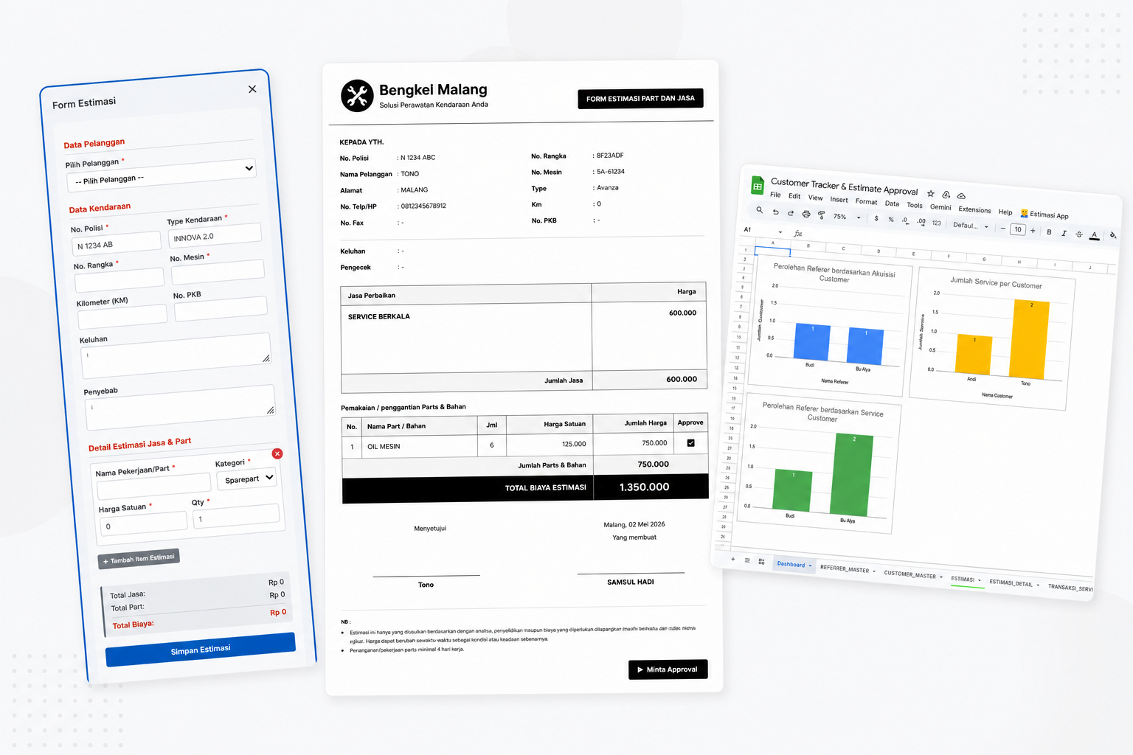Open the 123 more formats menu
This screenshot has height=755, width=1133.
click(937, 223)
